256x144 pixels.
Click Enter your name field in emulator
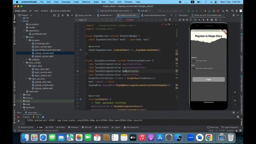coord(208,61)
